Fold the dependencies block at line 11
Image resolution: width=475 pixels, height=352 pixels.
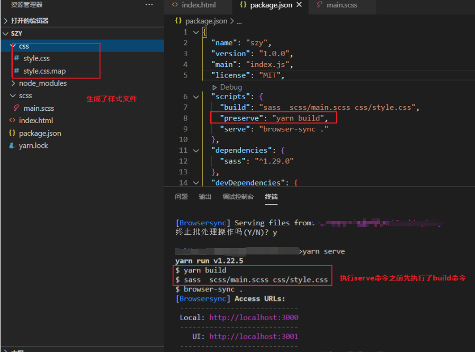[196, 151]
